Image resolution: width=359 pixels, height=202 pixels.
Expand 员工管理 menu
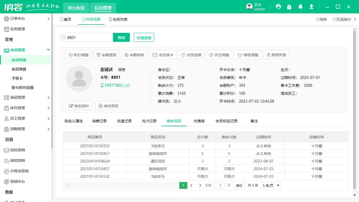[x=26, y=118]
